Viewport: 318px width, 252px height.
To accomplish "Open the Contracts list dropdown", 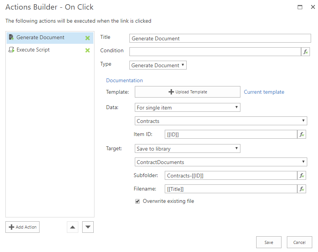I will pos(221,121).
